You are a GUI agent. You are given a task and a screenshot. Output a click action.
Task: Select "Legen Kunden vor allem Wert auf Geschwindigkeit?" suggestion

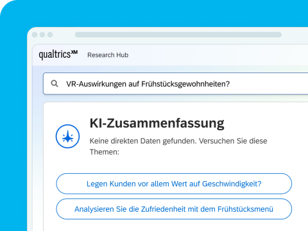(174, 184)
